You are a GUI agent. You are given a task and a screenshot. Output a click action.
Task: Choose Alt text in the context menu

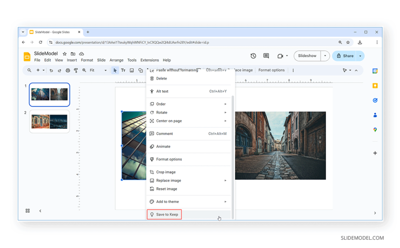tap(189, 91)
